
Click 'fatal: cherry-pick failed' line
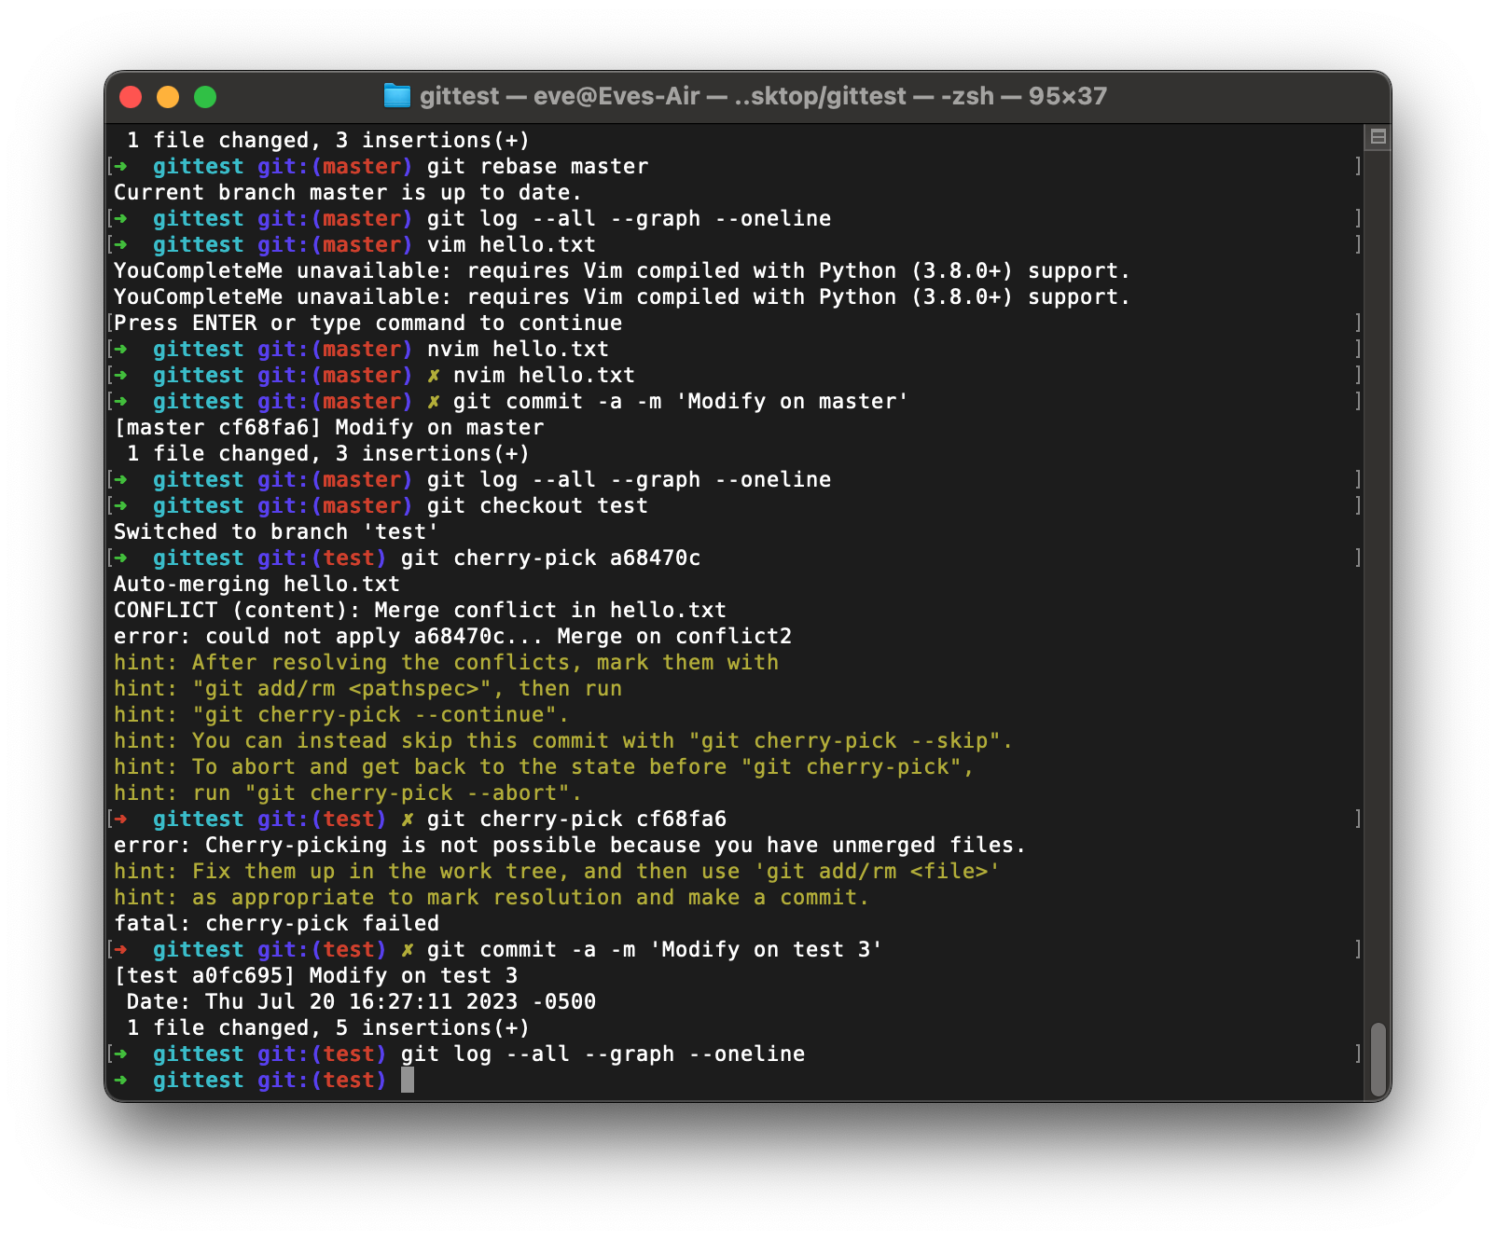(276, 924)
